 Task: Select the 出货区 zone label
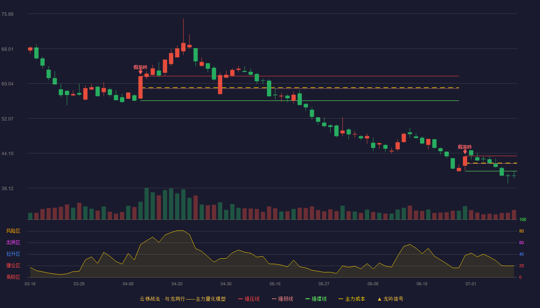click(13, 243)
